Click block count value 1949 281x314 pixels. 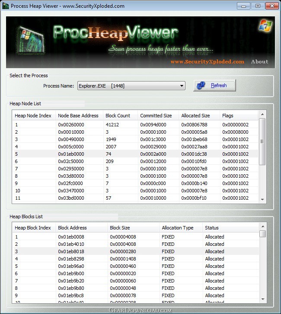point(111,139)
